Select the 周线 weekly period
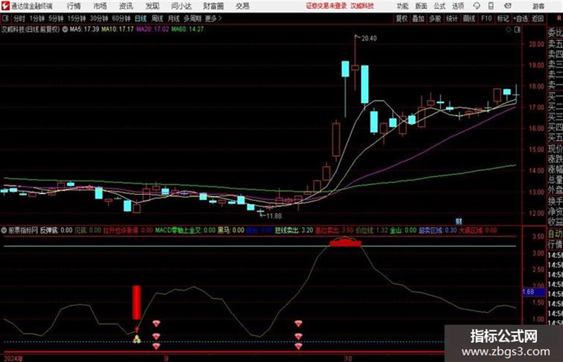The height and width of the screenshot is (362, 563). (x=157, y=18)
